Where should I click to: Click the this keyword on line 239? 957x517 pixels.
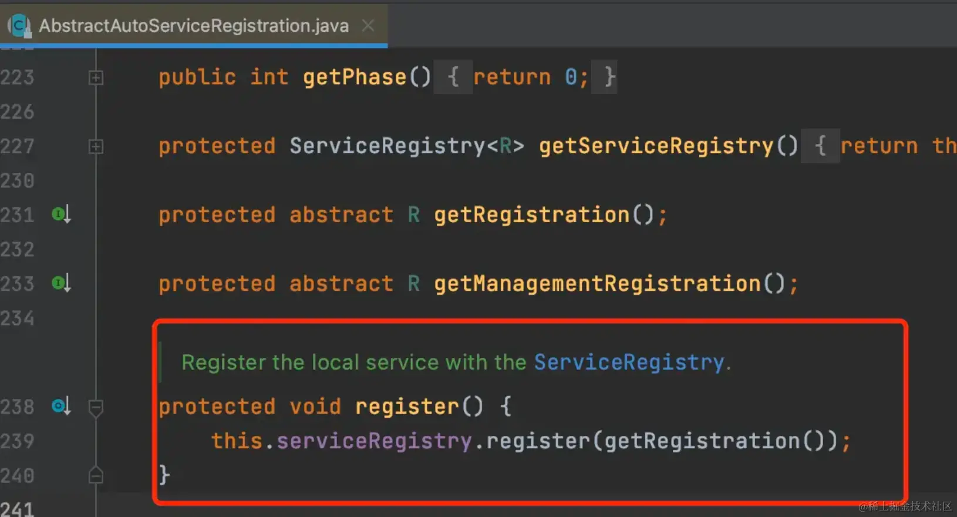coord(237,441)
